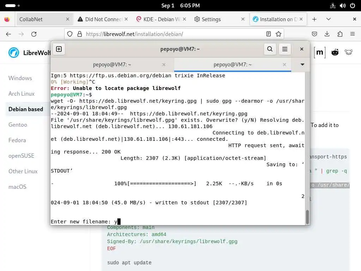Open the tracking protection shield icon
Screen dimensions: 361x271
click(x=70, y=34)
